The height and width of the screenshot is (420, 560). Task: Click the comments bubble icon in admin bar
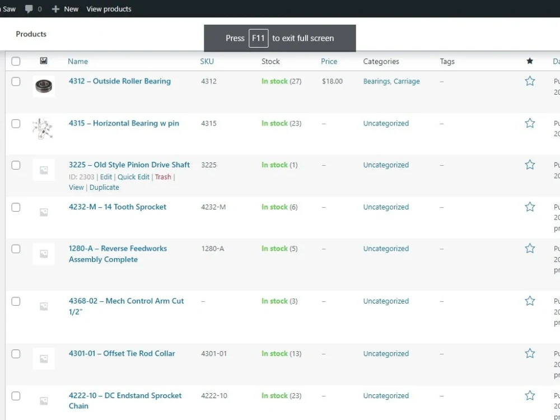tap(29, 9)
